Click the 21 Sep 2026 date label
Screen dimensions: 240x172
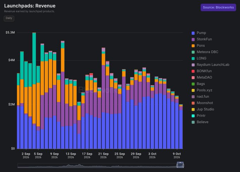[x=103, y=155]
